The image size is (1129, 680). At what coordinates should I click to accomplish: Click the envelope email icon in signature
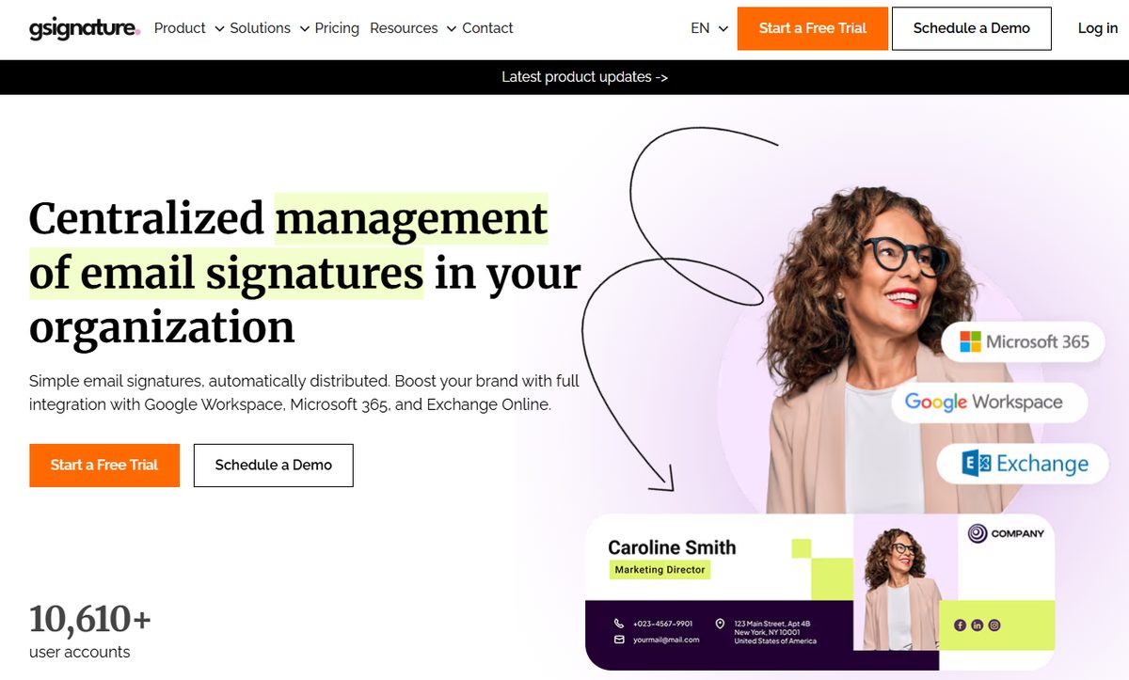(x=619, y=640)
